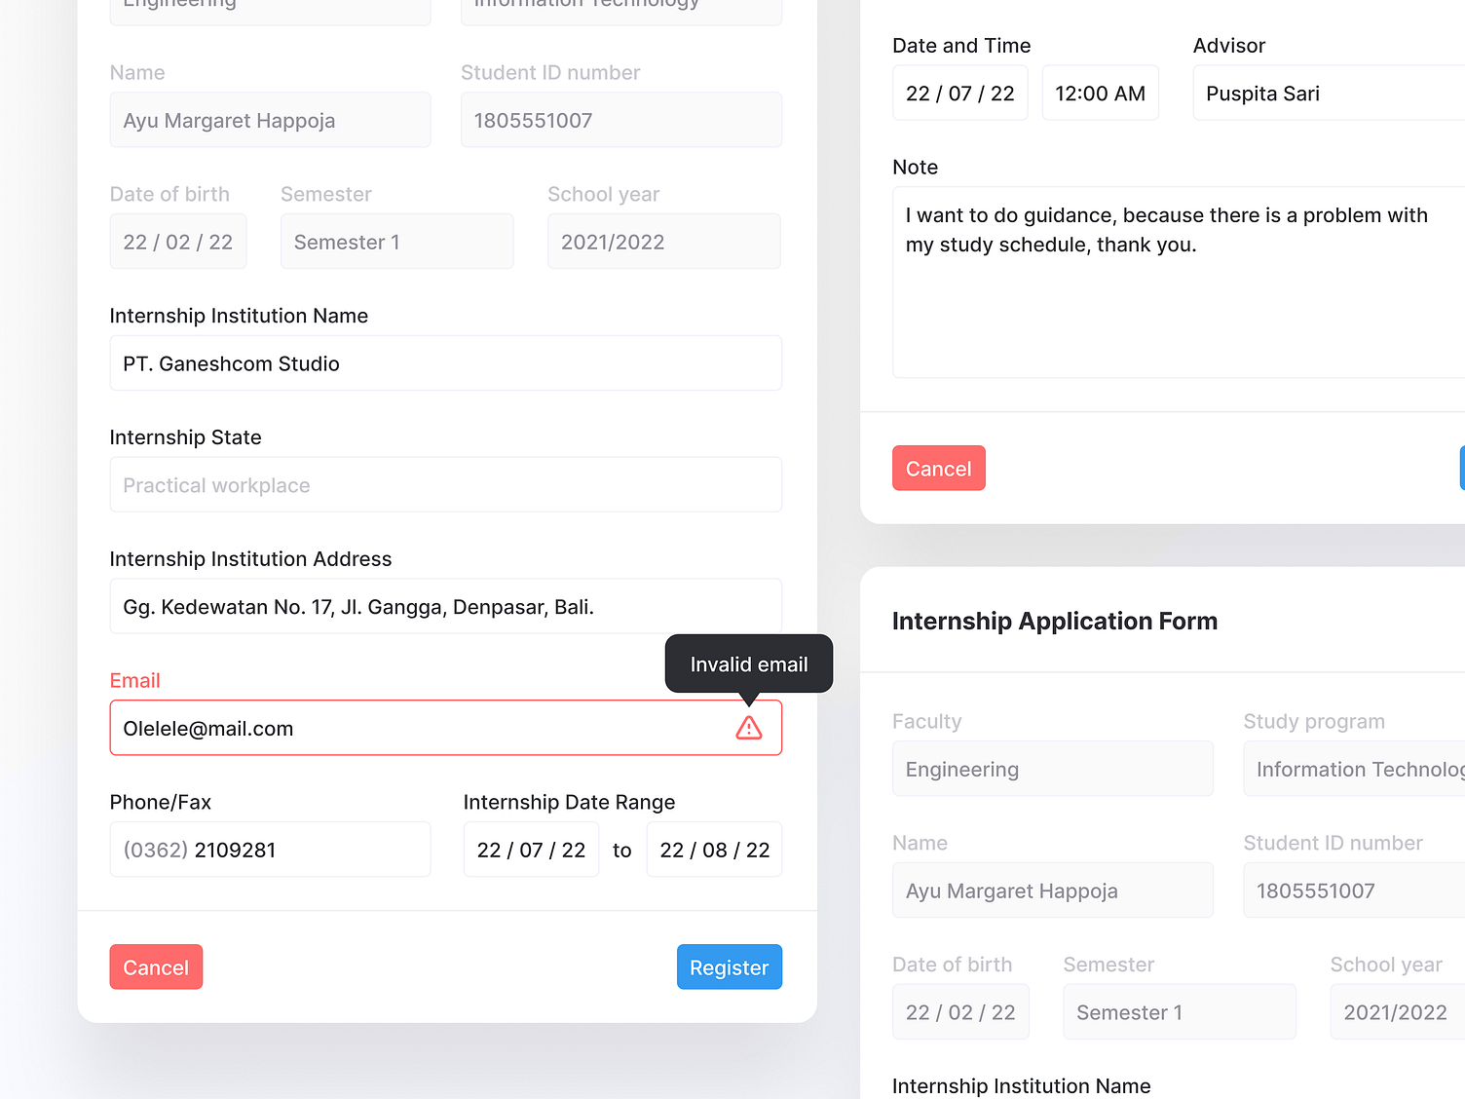The width and height of the screenshot is (1465, 1099).
Task: Click the Internship Institution Name field
Action: (x=445, y=362)
